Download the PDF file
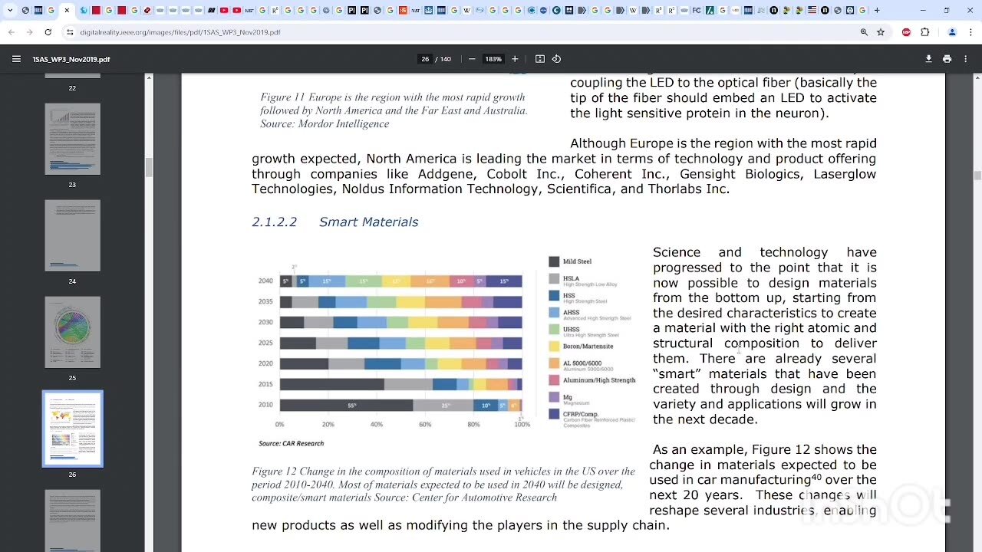This screenshot has width=982, height=552. tap(928, 59)
